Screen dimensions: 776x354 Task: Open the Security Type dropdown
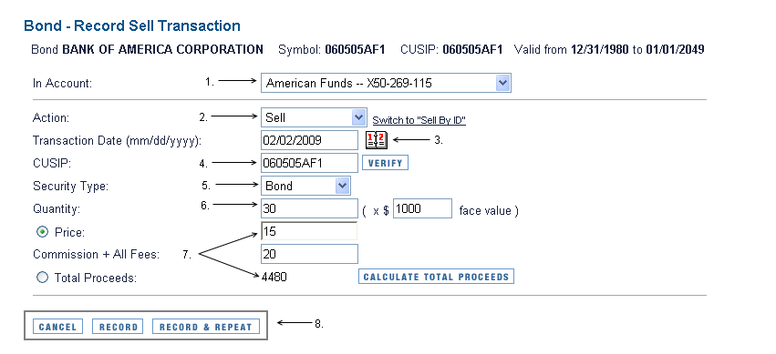[x=305, y=186]
